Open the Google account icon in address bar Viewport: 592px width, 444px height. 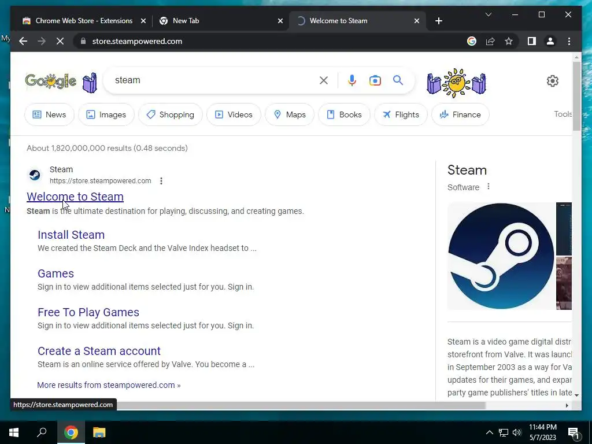pos(472,41)
